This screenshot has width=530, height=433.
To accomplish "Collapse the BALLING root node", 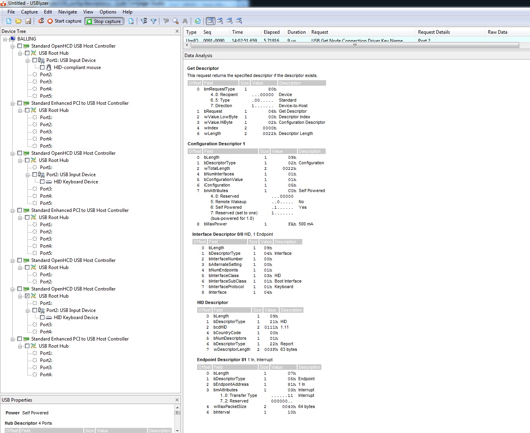I will click(5, 39).
